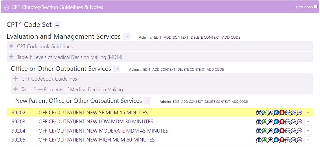Click EDIT for Evaluation and Management Services
Screen dimensions: 320x147
[x=158, y=38]
